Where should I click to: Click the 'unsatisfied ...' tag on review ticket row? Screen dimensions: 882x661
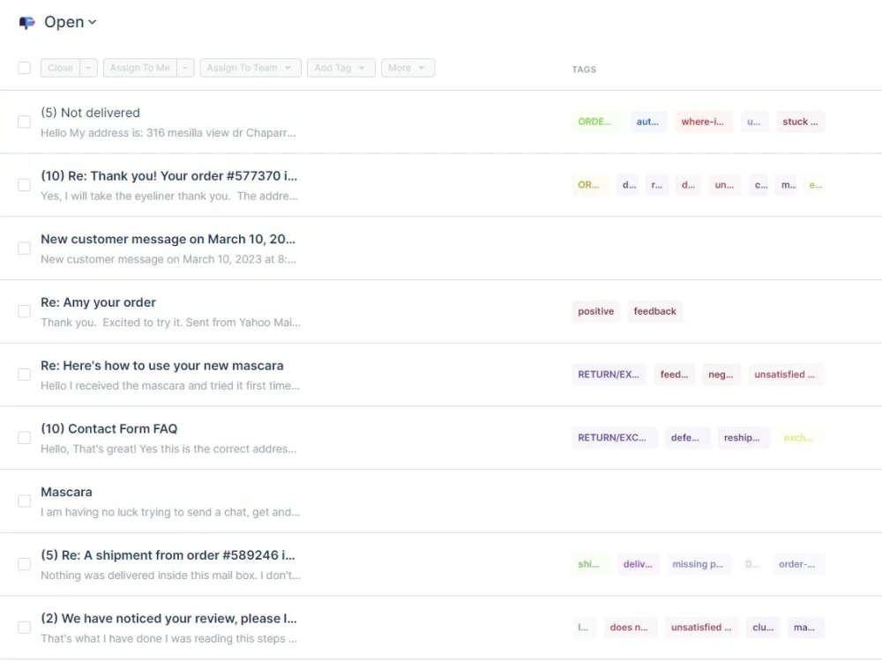[x=701, y=628]
